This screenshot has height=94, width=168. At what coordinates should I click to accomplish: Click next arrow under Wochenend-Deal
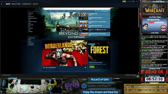(x=109, y=70)
